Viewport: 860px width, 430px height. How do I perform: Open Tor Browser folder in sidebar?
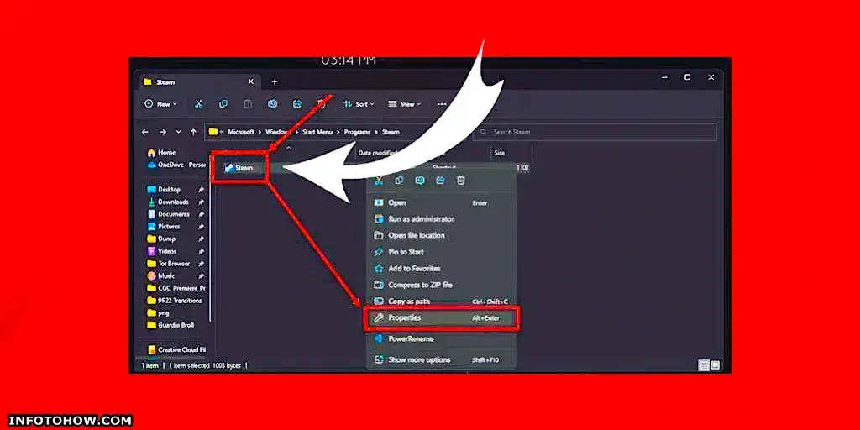pyautogui.click(x=168, y=264)
